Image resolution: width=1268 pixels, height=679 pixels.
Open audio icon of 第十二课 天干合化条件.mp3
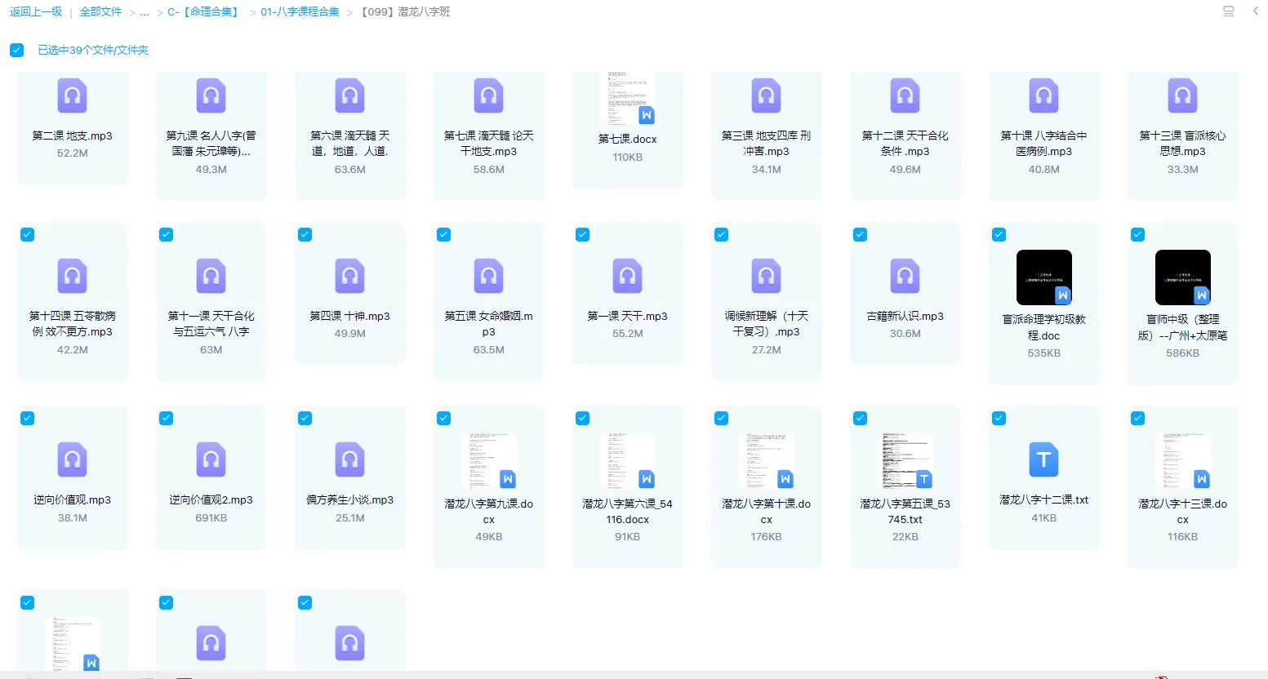(905, 95)
